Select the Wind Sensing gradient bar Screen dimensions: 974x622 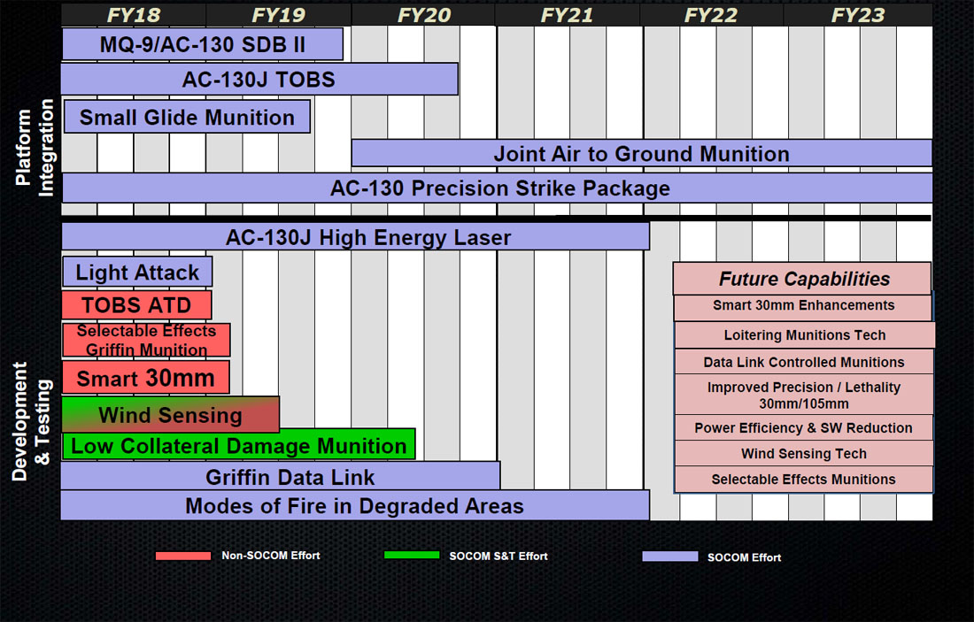coord(170,415)
